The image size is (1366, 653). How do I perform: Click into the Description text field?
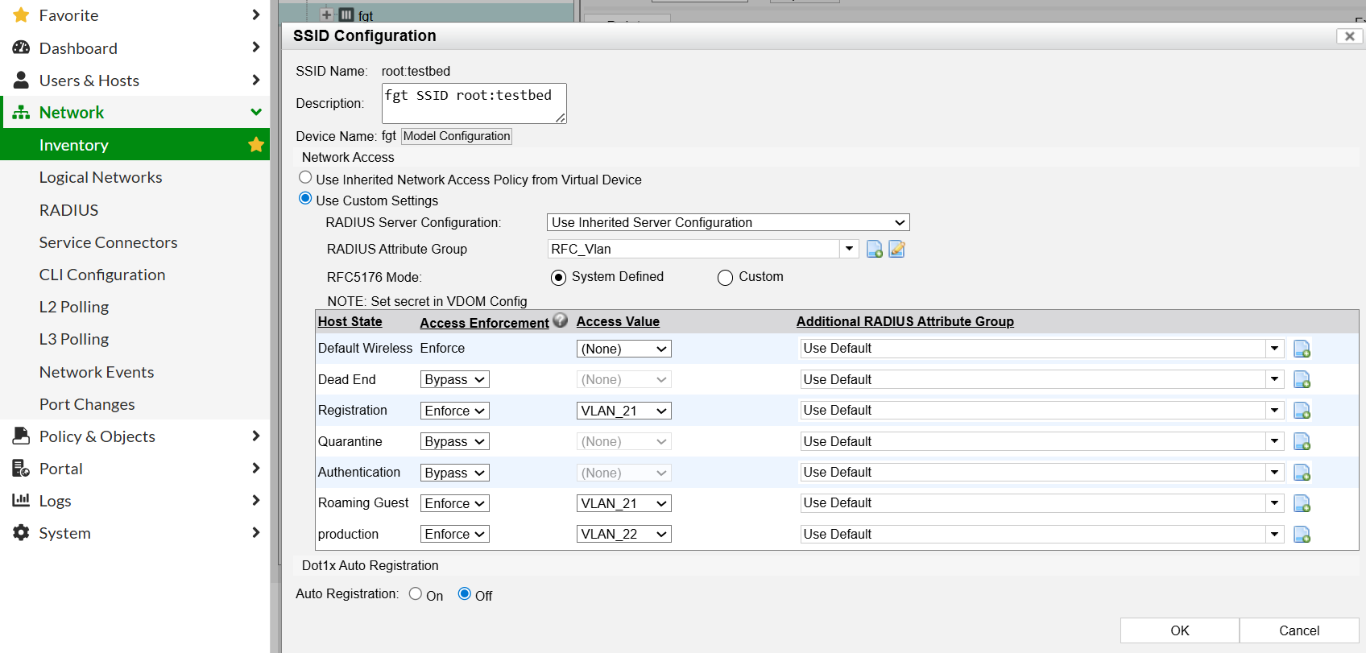tap(473, 103)
